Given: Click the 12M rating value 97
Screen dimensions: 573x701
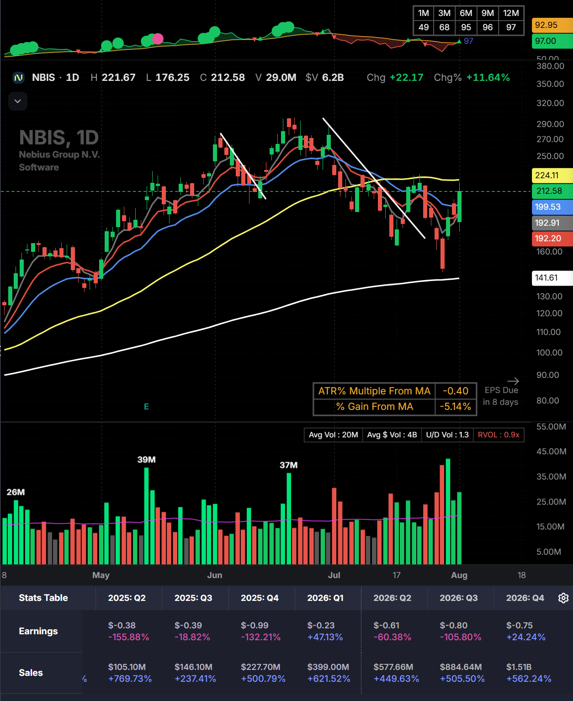Looking at the screenshot, I should [x=511, y=27].
